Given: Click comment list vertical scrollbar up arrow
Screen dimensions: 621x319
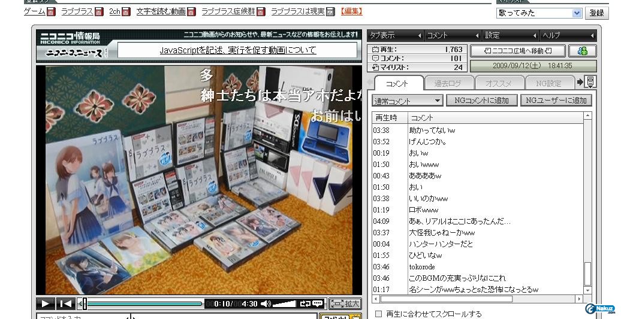Looking at the screenshot, I should pyautogui.click(x=587, y=116).
